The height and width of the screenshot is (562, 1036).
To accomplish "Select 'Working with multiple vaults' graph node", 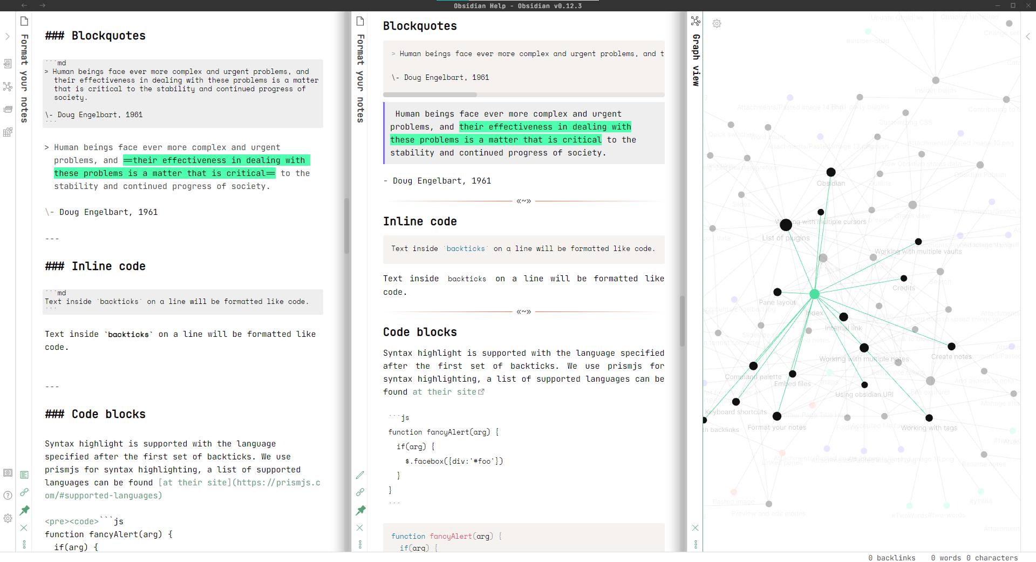I will pyautogui.click(x=918, y=241).
